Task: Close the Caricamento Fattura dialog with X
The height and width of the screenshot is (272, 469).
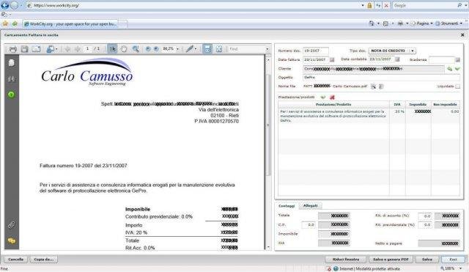Action: [x=462, y=35]
